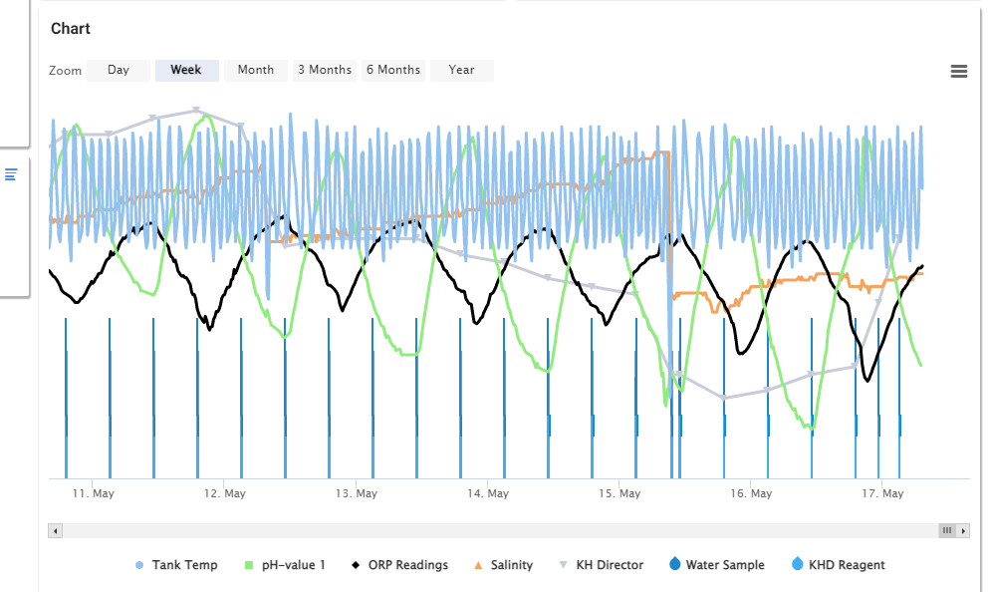The width and height of the screenshot is (989, 592).
Task: Click the orange Salinity triangle marker
Action: pos(478,565)
